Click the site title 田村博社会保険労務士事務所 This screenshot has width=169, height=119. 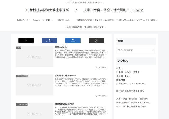coord(48,10)
